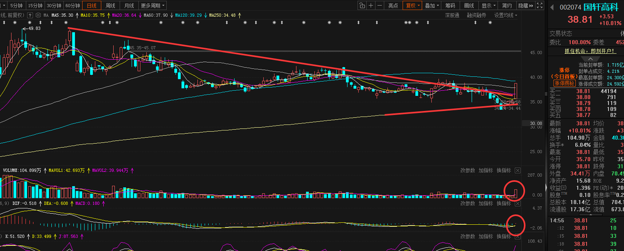The height and width of the screenshot is (251, 624).
Task: Click 改参数 in the KDJ panel
Action: tap(468, 236)
